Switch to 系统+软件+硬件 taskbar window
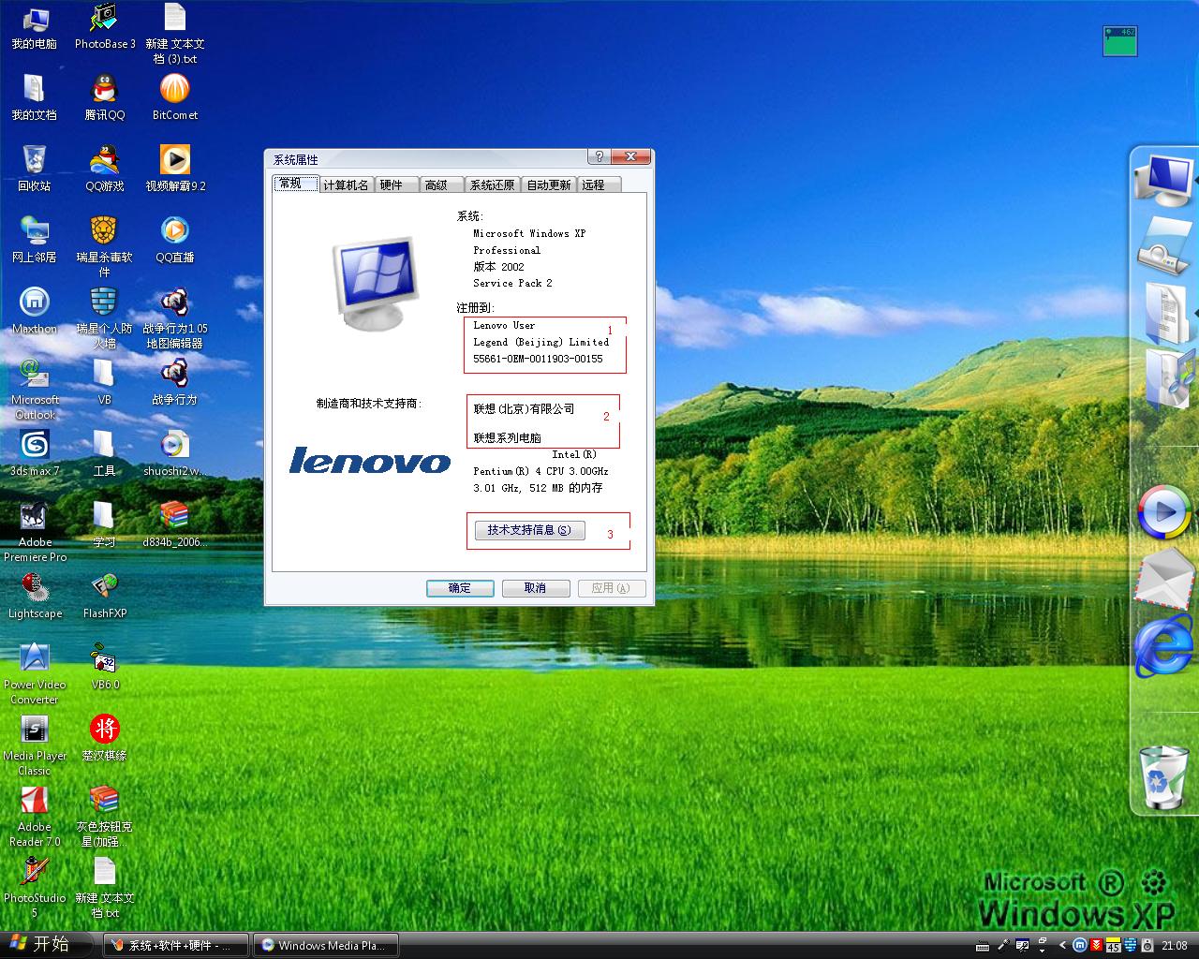The height and width of the screenshot is (959, 1199). [176, 945]
